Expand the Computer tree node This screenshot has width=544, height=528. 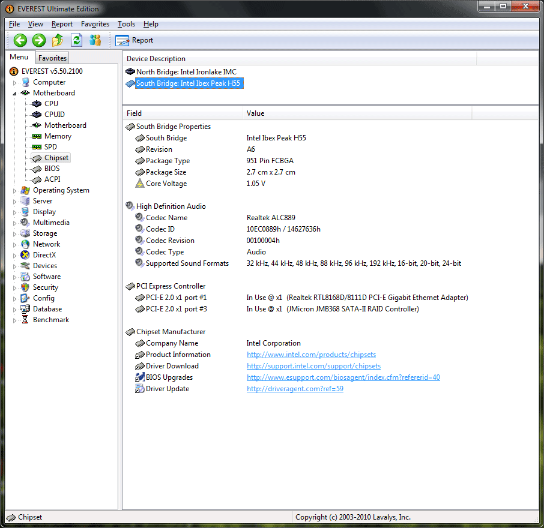(14, 83)
